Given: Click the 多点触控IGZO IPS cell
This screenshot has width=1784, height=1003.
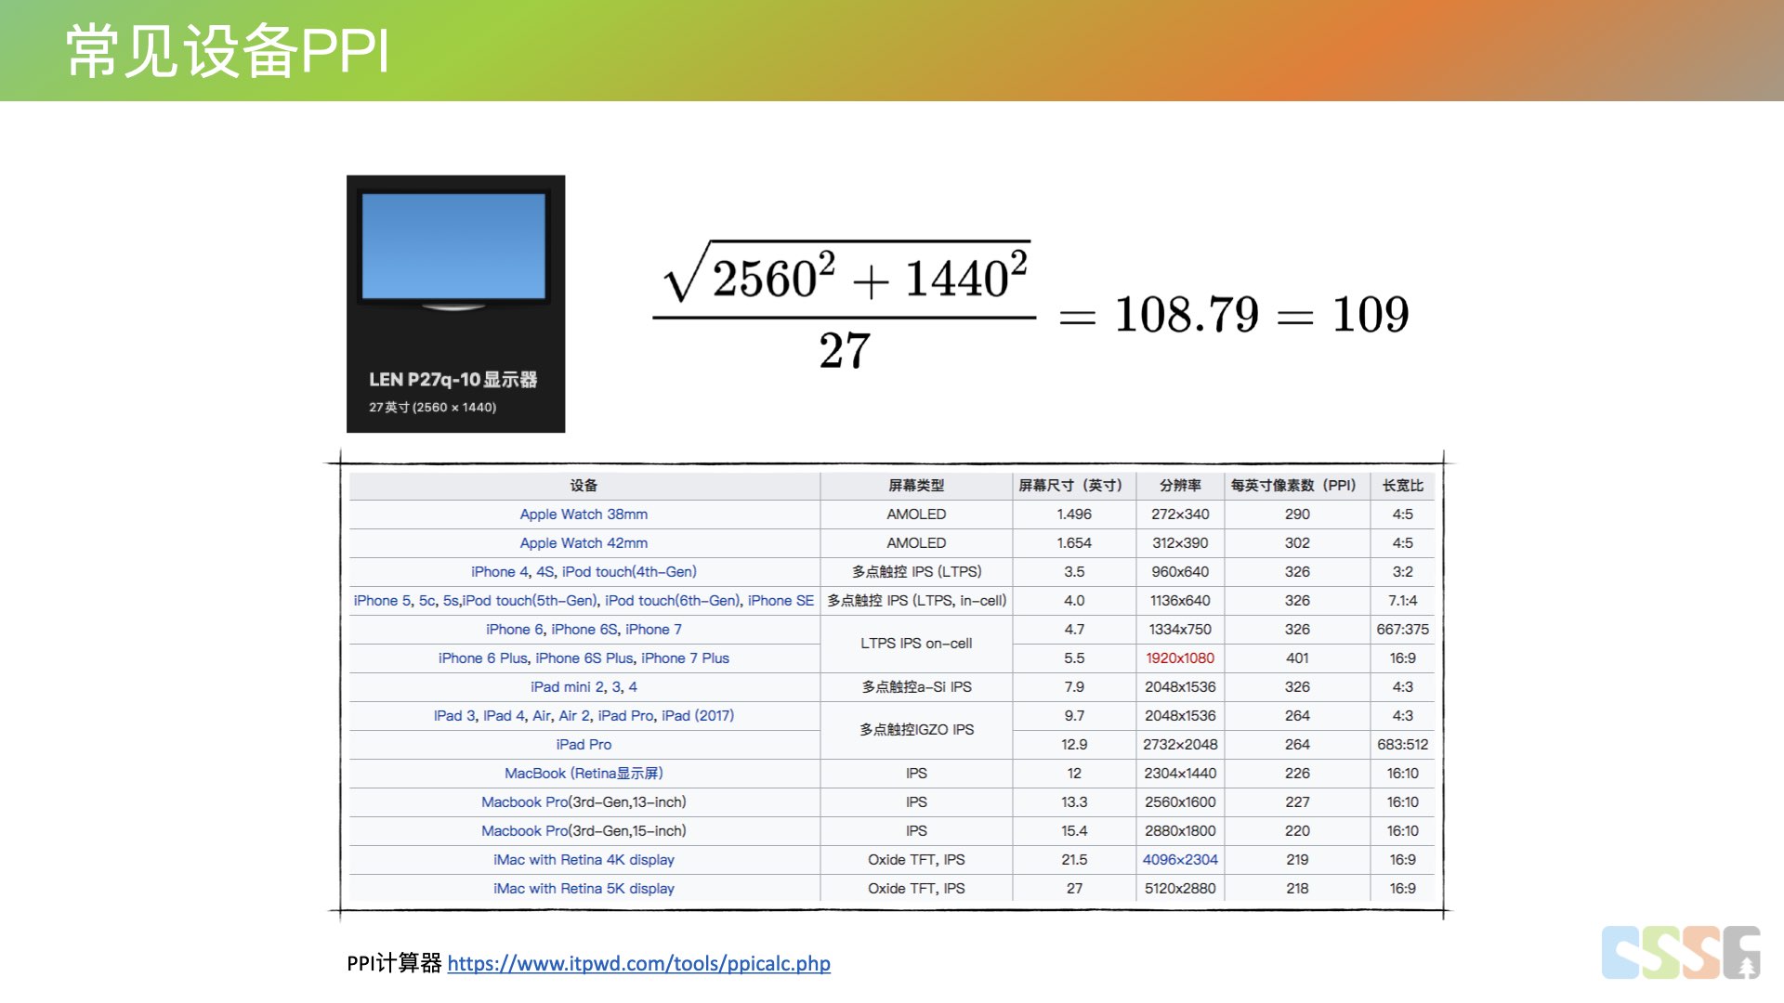Looking at the screenshot, I should [x=916, y=730].
